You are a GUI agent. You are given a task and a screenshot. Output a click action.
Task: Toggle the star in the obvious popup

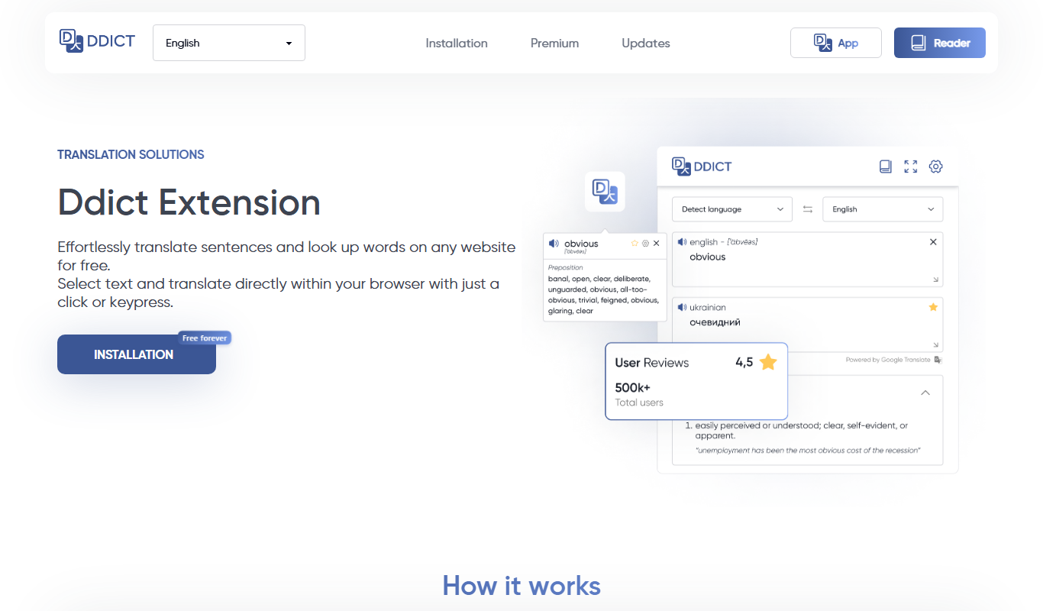(x=635, y=244)
